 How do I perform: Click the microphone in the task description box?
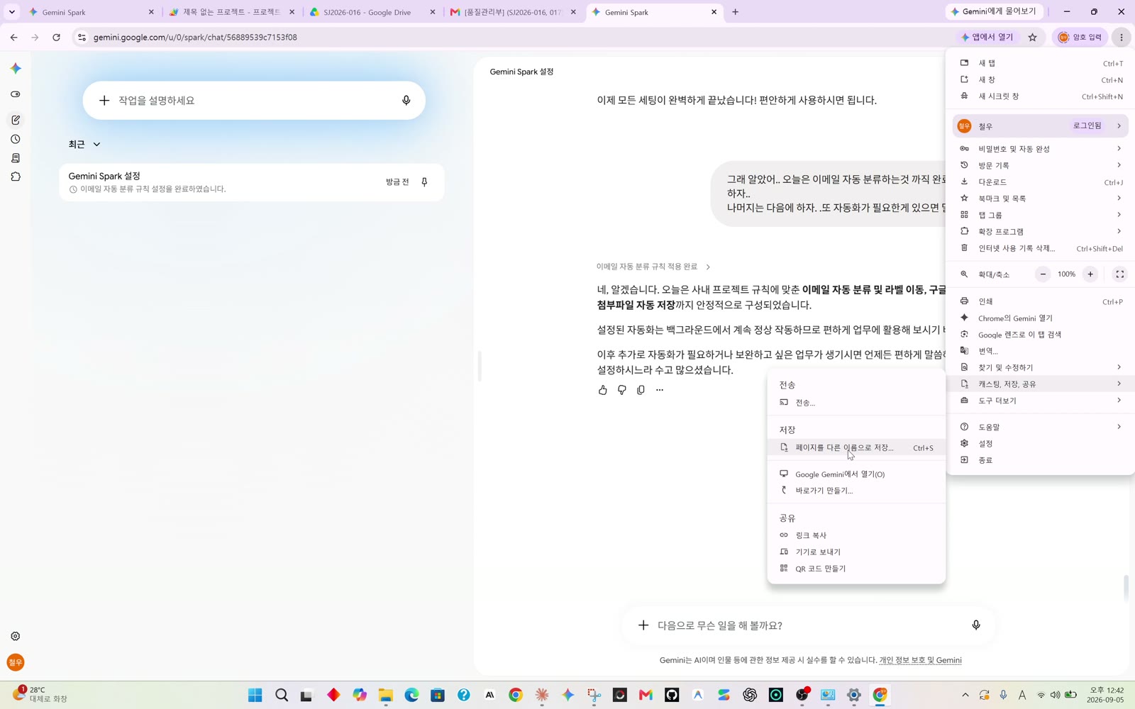coord(406,101)
